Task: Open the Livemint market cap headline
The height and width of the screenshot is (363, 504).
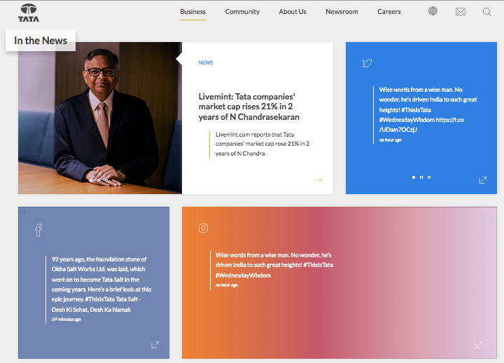Action: 248,107
